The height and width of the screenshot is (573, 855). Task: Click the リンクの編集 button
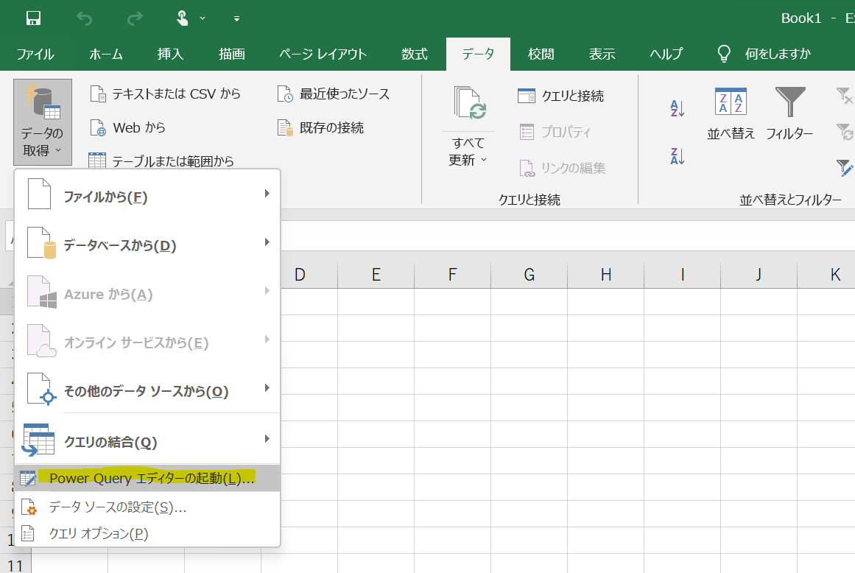click(562, 168)
